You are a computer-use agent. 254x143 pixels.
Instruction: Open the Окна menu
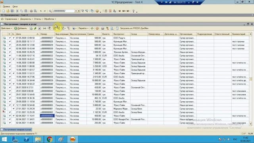point(15,6)
